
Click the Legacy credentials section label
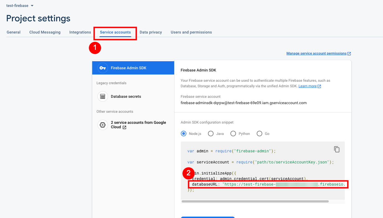[x=111, y=83]
